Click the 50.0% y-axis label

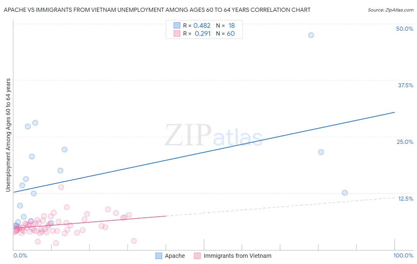click(x=405, y=29)
